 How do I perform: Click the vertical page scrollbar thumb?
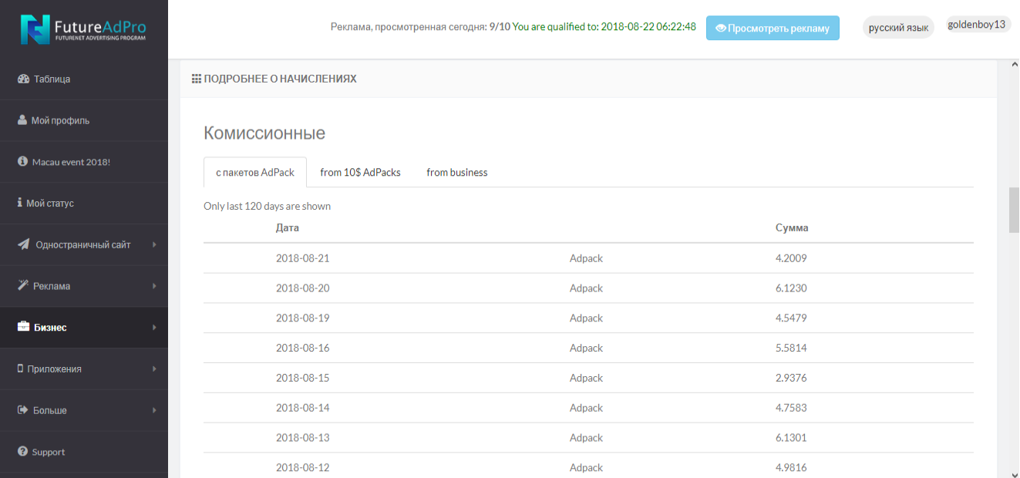[x=1013, y=208]
